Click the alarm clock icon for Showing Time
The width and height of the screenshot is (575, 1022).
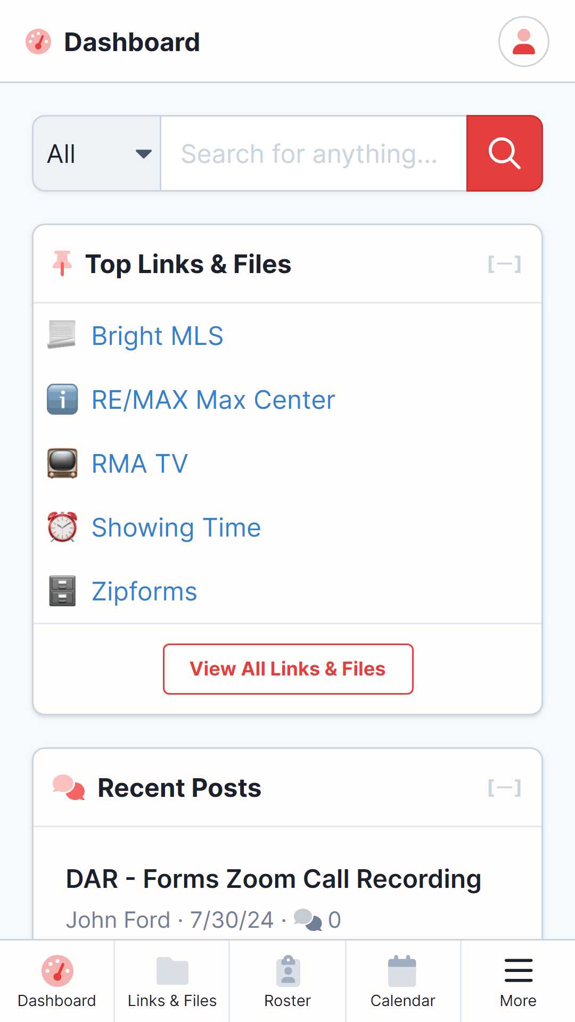(62, 527)
